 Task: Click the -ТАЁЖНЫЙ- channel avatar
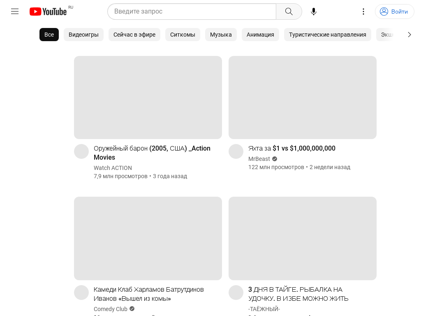tap(236, 293)
